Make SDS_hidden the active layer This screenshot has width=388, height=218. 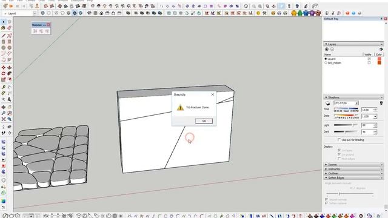pyautogui.click(x=326, y=63)
